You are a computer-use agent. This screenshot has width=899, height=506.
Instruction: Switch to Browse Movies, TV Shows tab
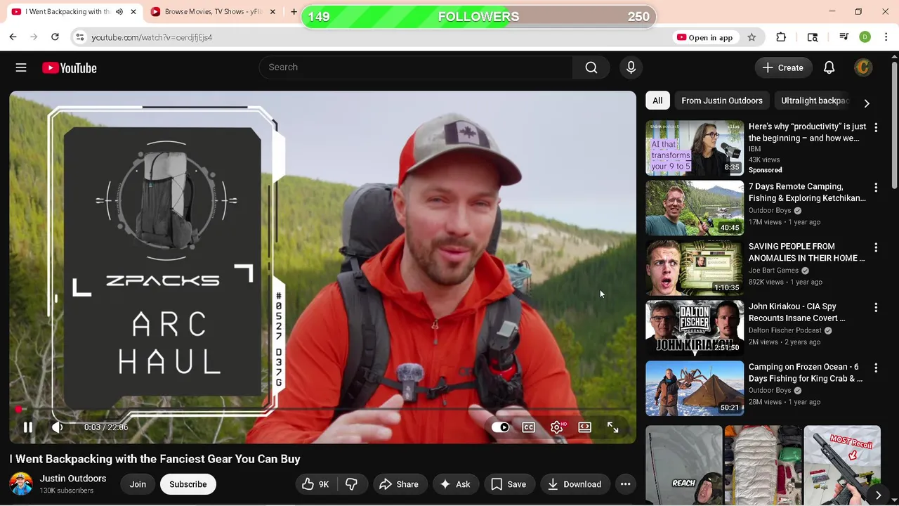coord(213,12)
